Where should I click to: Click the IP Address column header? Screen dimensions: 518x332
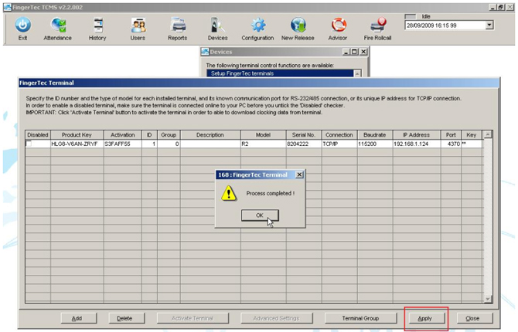pos(417,134)
